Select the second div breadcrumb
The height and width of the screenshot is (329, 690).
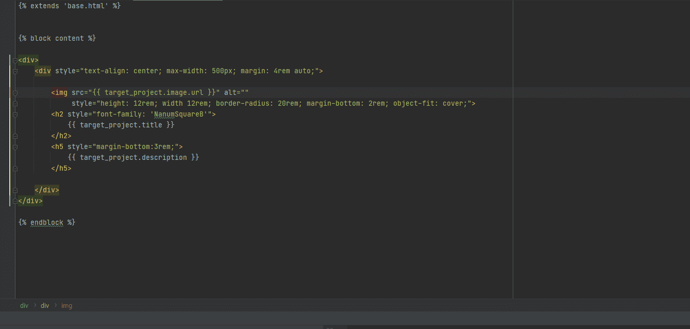pyautogui.click(x=45, y=306)
